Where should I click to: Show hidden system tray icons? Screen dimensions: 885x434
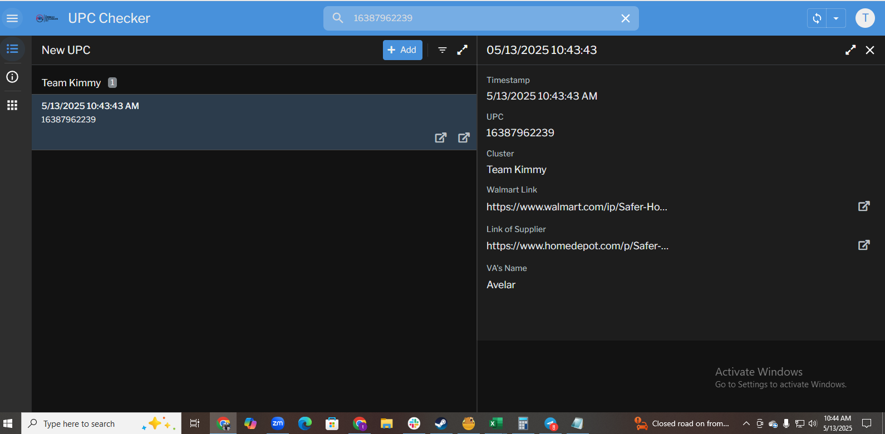tap(746, 423)
